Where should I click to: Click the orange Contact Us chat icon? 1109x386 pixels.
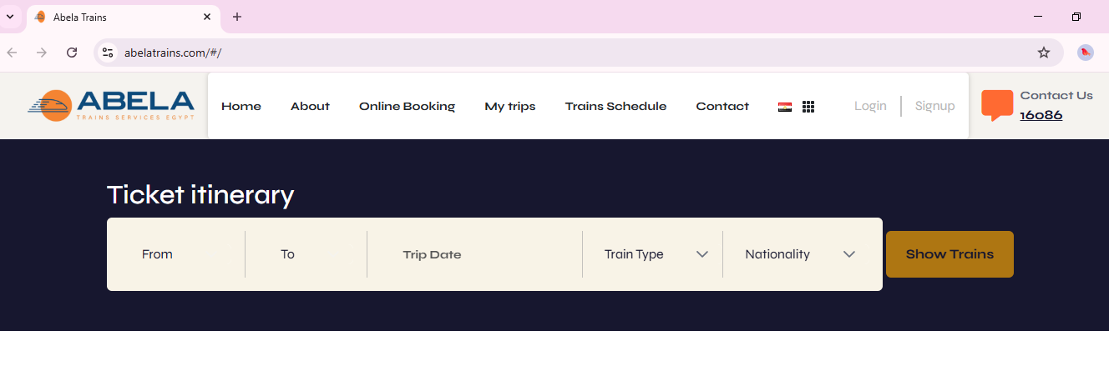coord(997,105)
